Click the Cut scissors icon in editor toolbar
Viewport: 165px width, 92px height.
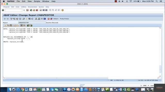5,25
